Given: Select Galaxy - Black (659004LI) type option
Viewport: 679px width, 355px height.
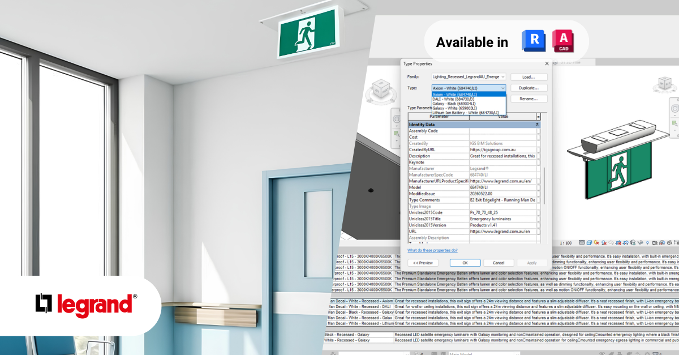Looking at the screenshot, I should [x=469, y=104].
